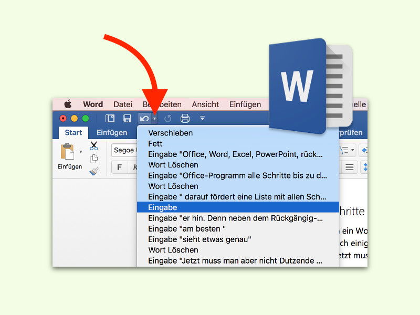This screenshot has width=420, height=315.
Task: Click the justify alignment icon
Action: [x=349, y=167]
